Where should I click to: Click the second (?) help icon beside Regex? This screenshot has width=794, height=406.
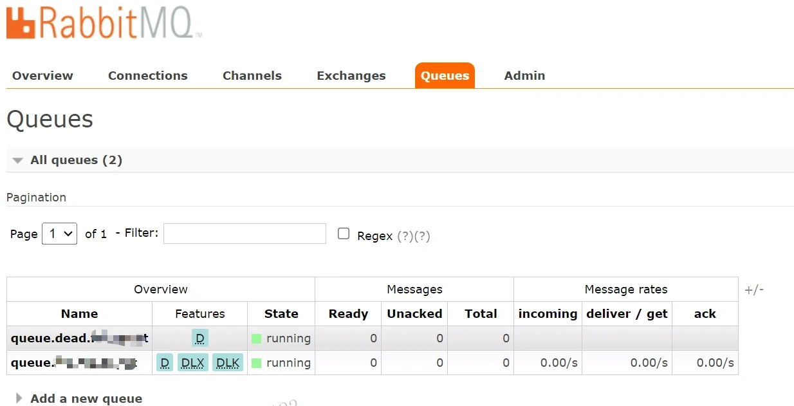422,236
